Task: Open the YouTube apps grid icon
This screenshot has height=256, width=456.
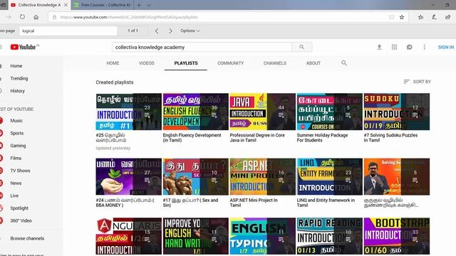Action: tap(394, 47)
